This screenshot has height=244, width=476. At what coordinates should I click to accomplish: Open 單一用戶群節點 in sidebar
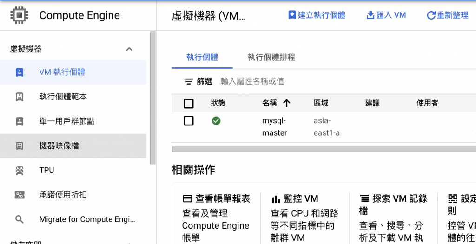(73, 121)
